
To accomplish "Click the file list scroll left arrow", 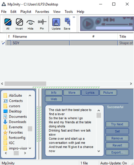I will [2, 84].
